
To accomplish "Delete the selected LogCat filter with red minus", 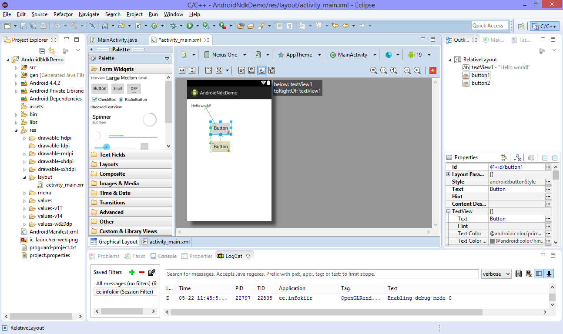I will pos(142,272).
